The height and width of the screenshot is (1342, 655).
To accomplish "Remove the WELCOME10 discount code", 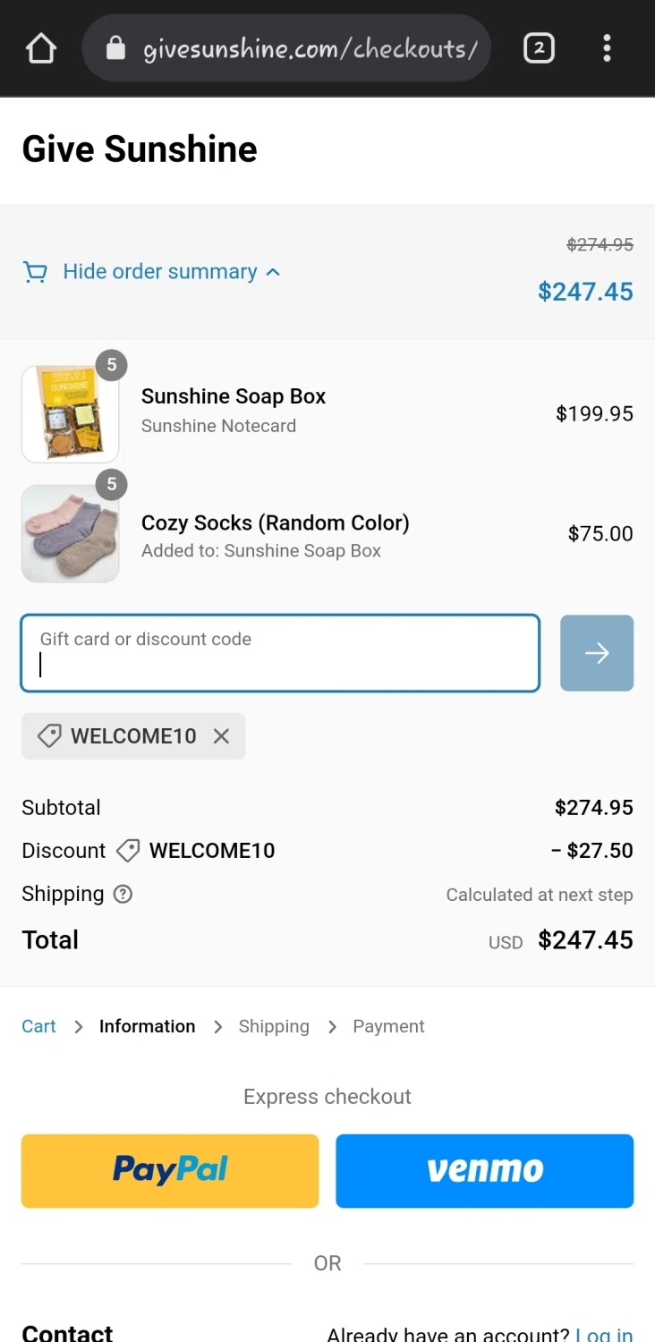I will tap(221, 736).
